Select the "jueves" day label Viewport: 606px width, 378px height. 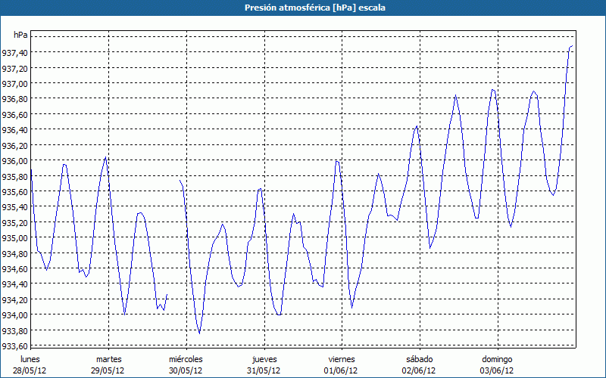(x=264, y=358)
